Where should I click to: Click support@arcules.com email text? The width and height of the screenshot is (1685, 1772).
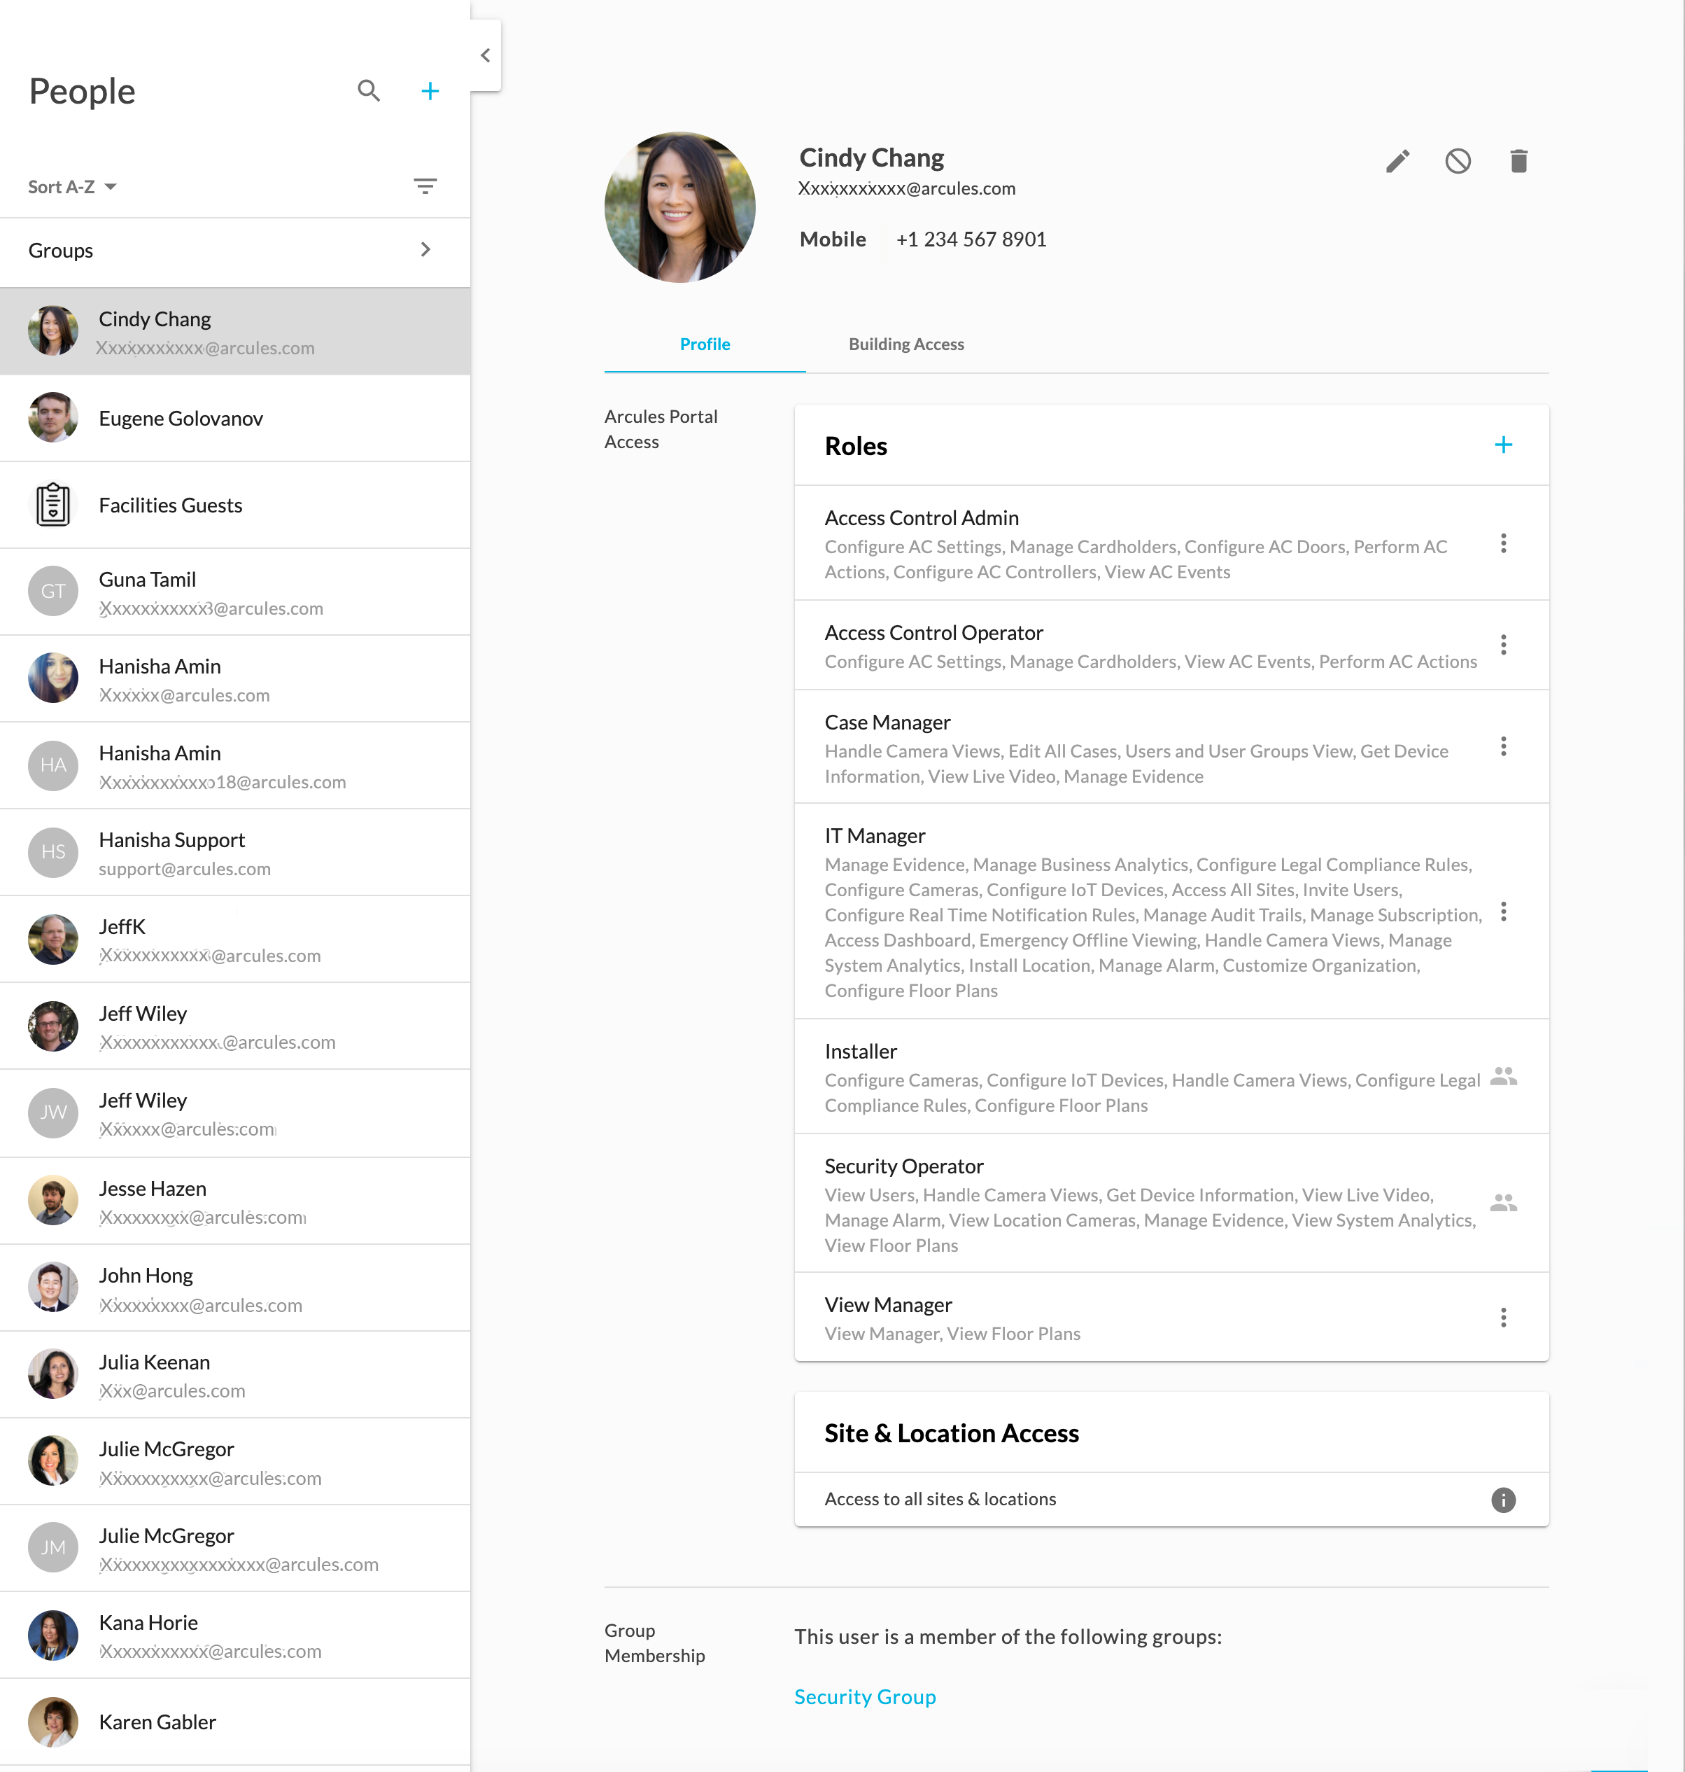click(x=184, y=869)
